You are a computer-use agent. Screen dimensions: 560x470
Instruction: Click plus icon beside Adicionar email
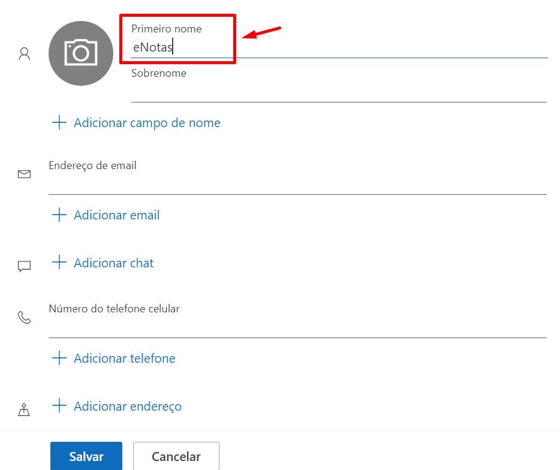59,215
